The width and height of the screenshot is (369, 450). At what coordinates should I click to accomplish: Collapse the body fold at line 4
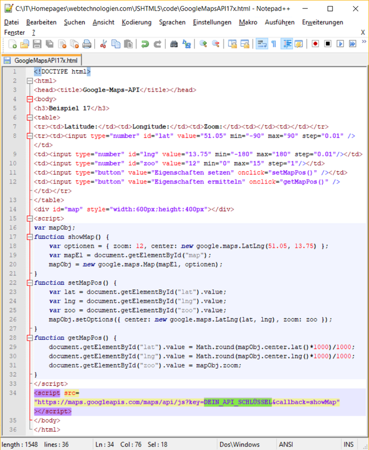[30, 99]
